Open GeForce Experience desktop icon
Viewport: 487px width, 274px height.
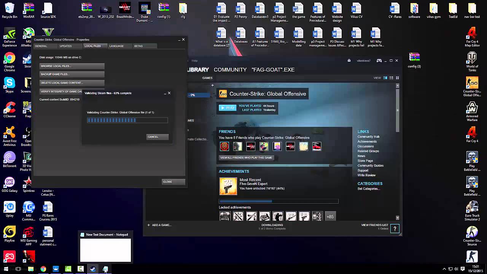(x=10, y=38)
